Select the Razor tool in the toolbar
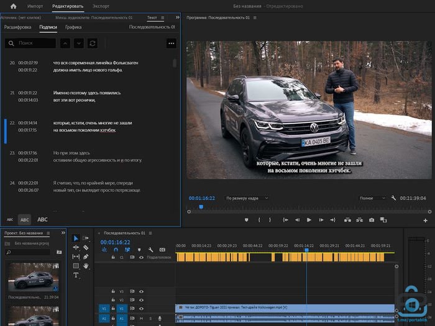The image size is (435, 326). (x=85, y=248)
